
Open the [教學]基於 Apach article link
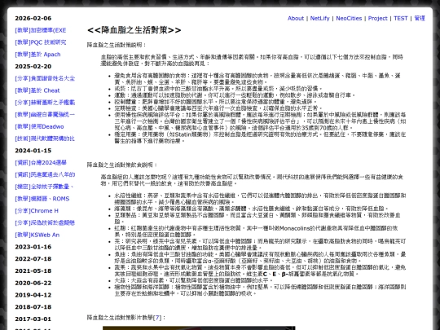[37, 55]
